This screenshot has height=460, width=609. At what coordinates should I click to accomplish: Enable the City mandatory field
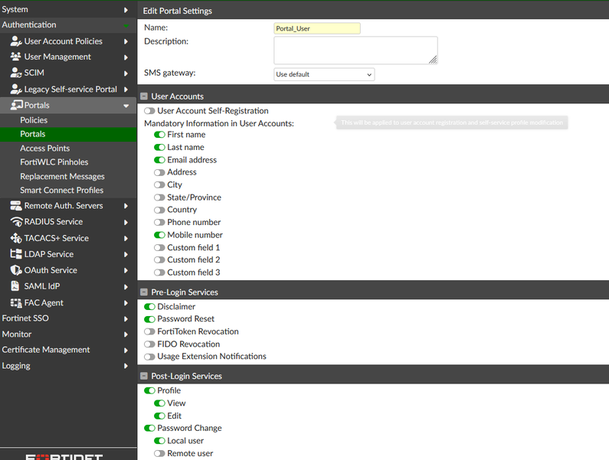click(x=159, y=184)
